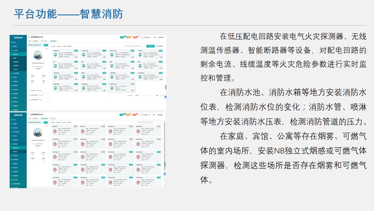The image size is (374, 211).
Task: Toggle 报警 status filter in electrical monitoring view
Action: (69, 46)
